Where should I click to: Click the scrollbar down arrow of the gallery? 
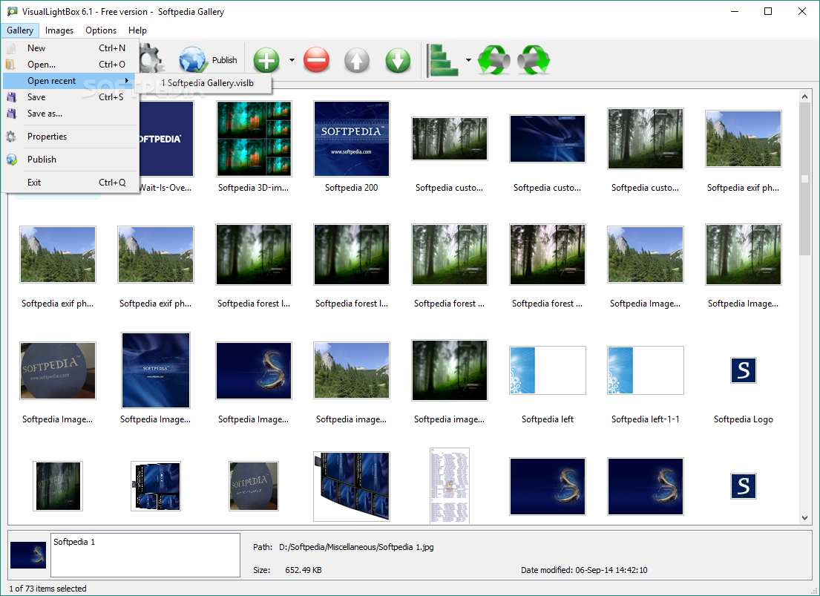(x=804, y=518)
